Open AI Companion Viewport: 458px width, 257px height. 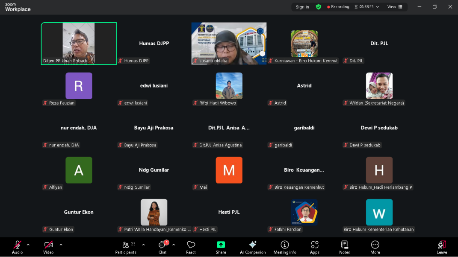coord(252,247)
